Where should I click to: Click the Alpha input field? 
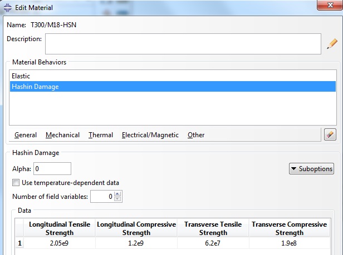click(52, 168)
